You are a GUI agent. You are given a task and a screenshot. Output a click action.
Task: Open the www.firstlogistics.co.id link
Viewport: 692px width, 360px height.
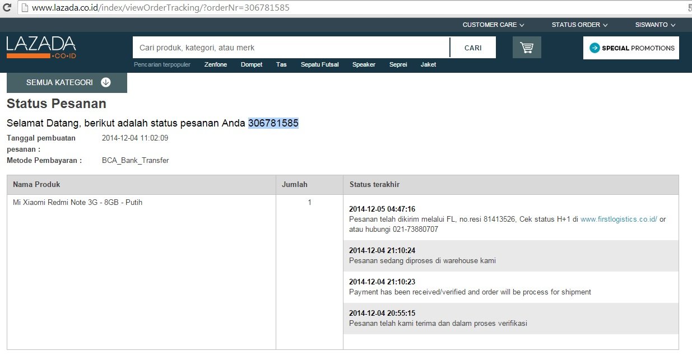coord(619,219)
